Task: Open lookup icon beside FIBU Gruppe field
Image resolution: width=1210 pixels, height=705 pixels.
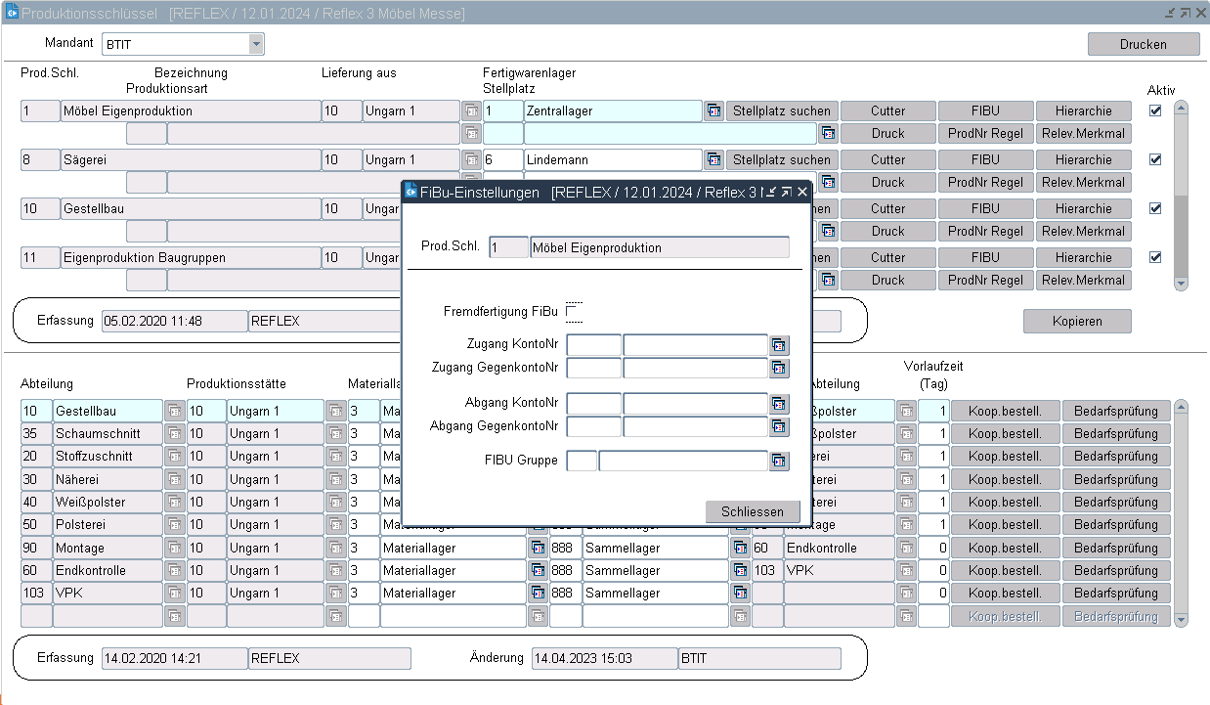Action: pyautogui.click(x=779, y=462)
